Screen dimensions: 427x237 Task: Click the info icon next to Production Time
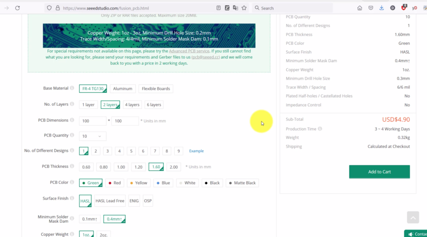(x=320, y=129)
